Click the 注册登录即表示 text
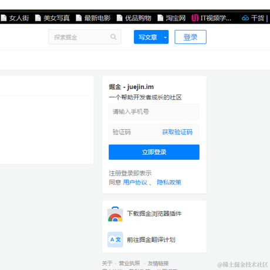 click(130, 173)
